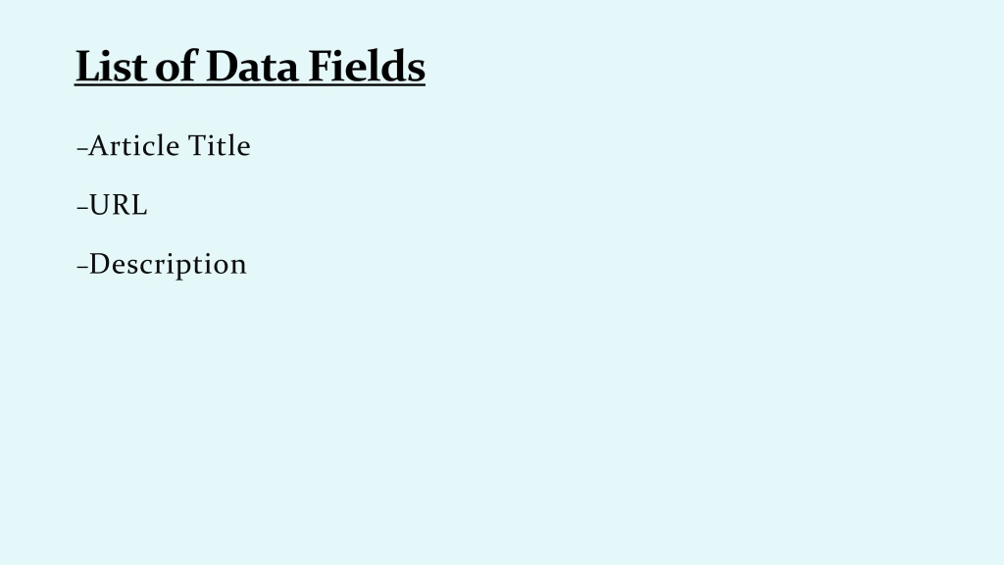Click the capital "L" starting the heading
The width and height of the screenshot is (1004, 565).
(x=86, y=66)
